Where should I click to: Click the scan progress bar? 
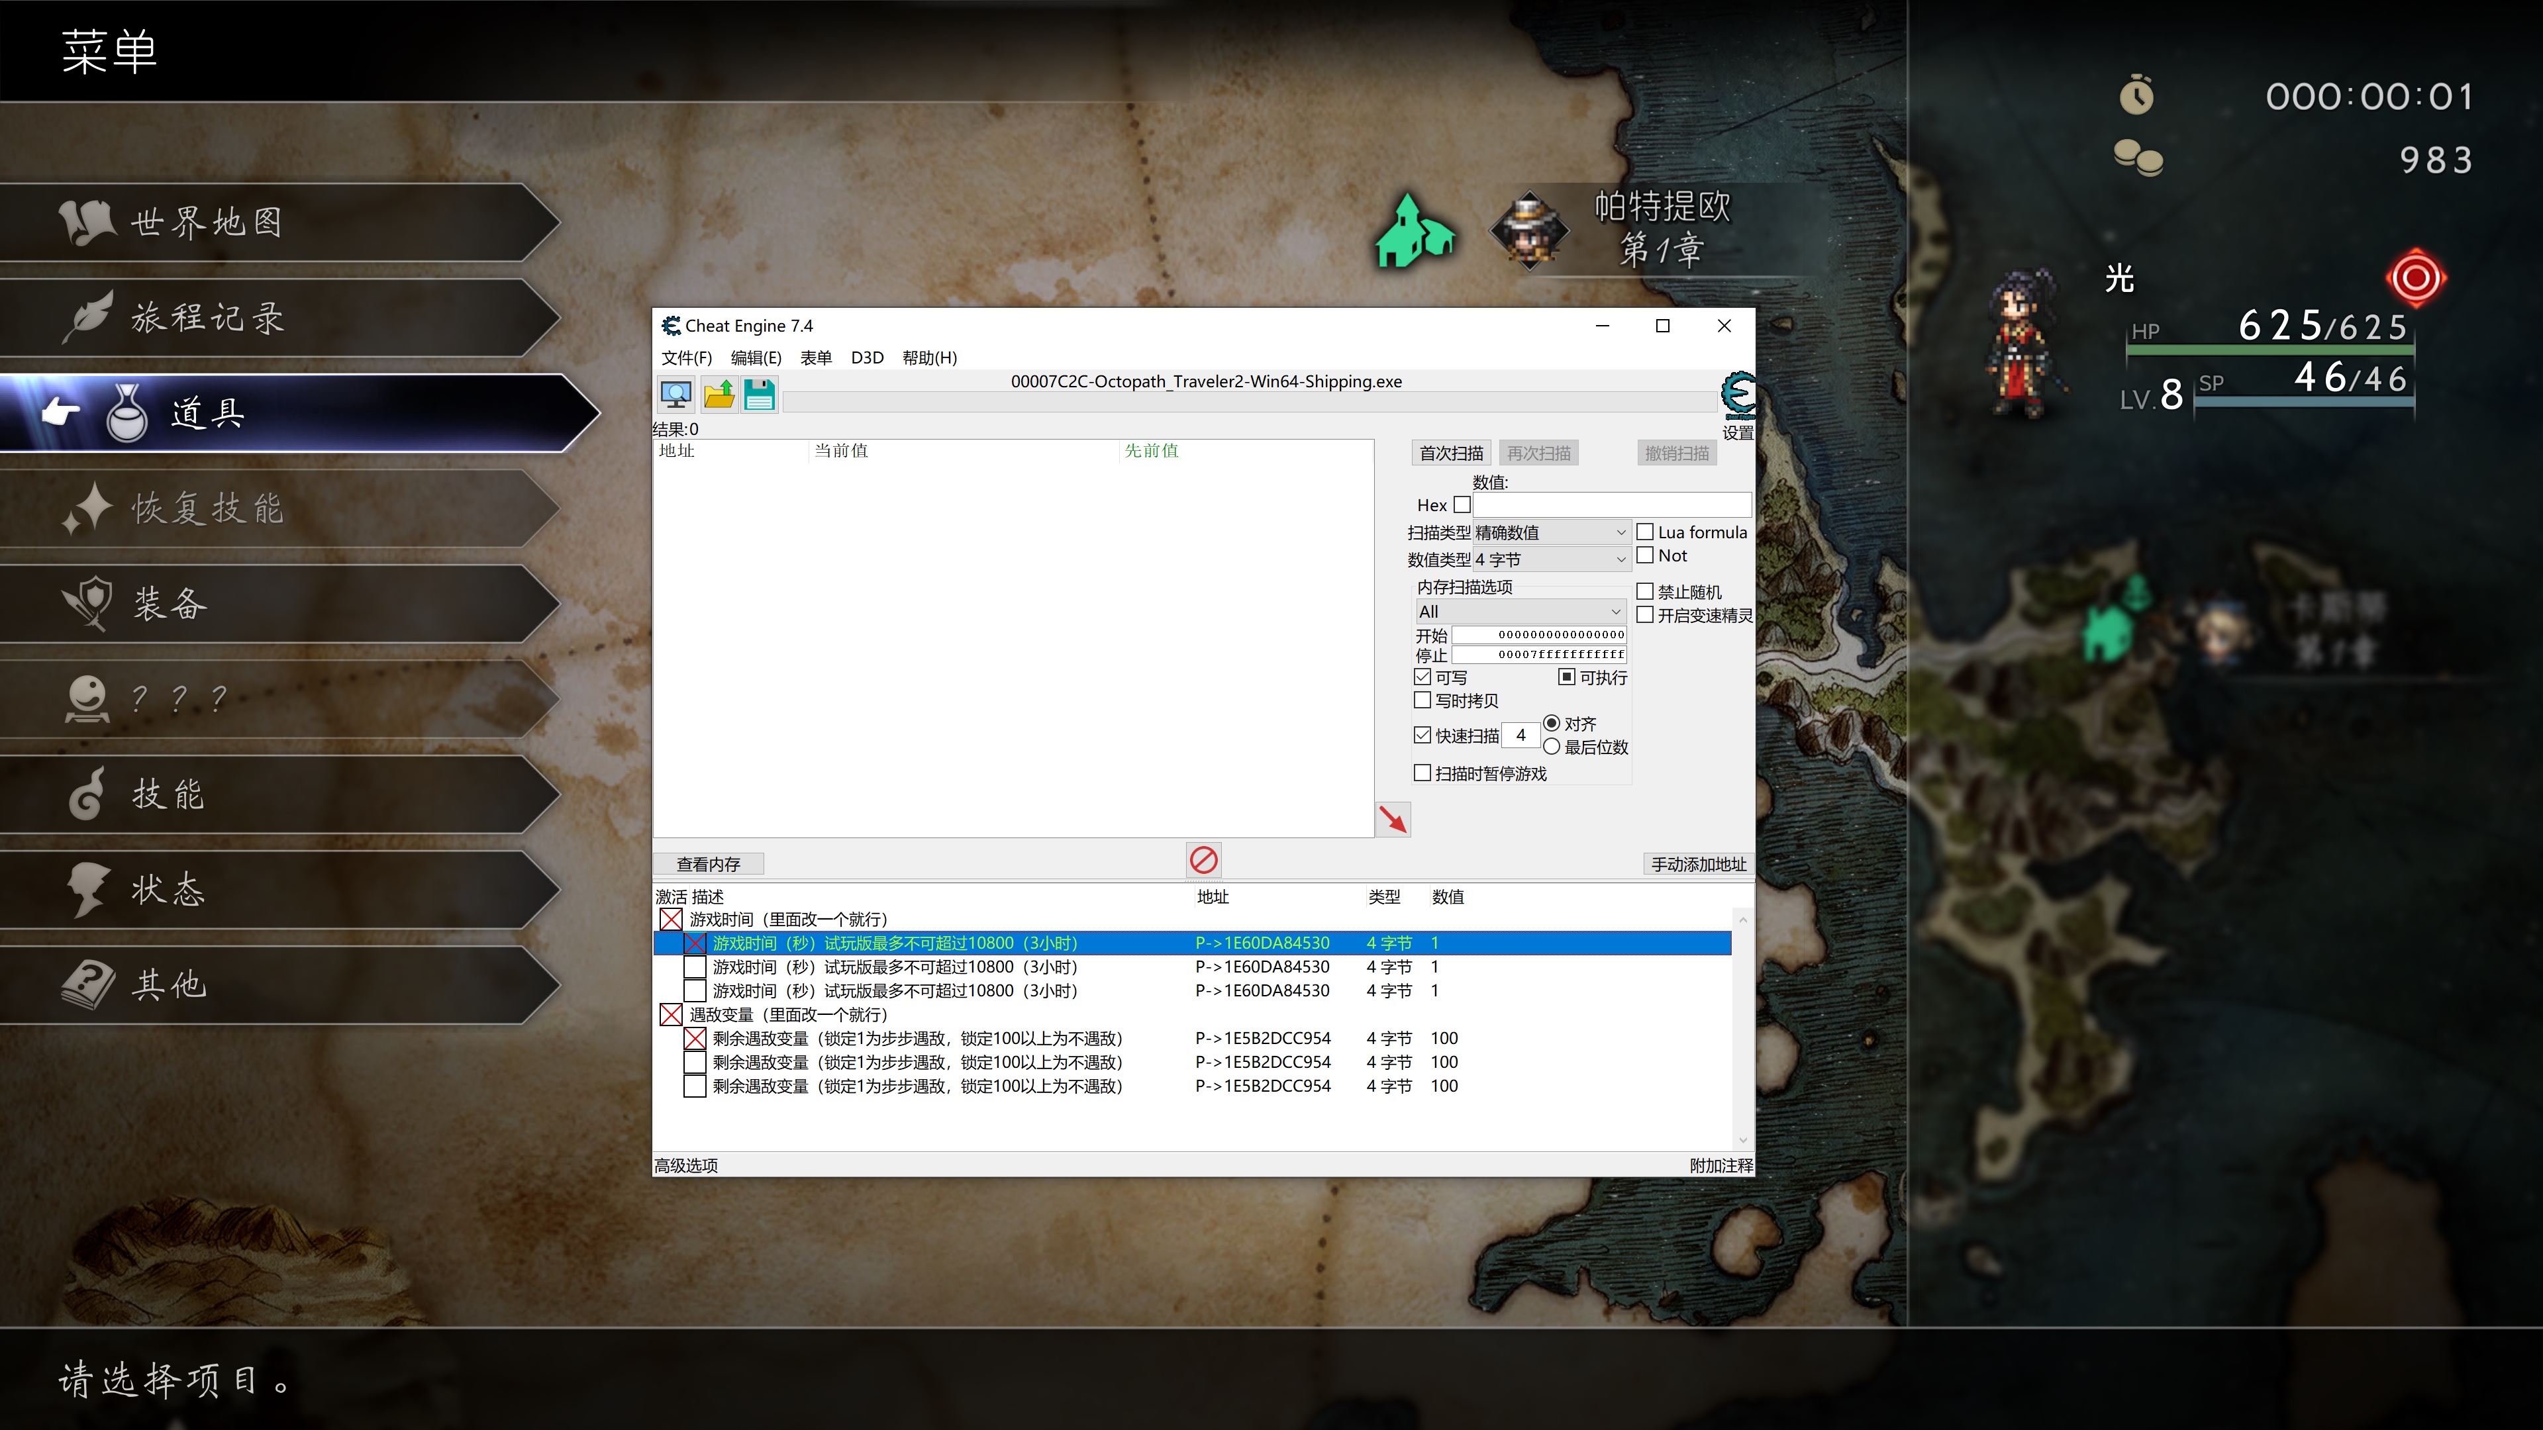(1250, 402)
